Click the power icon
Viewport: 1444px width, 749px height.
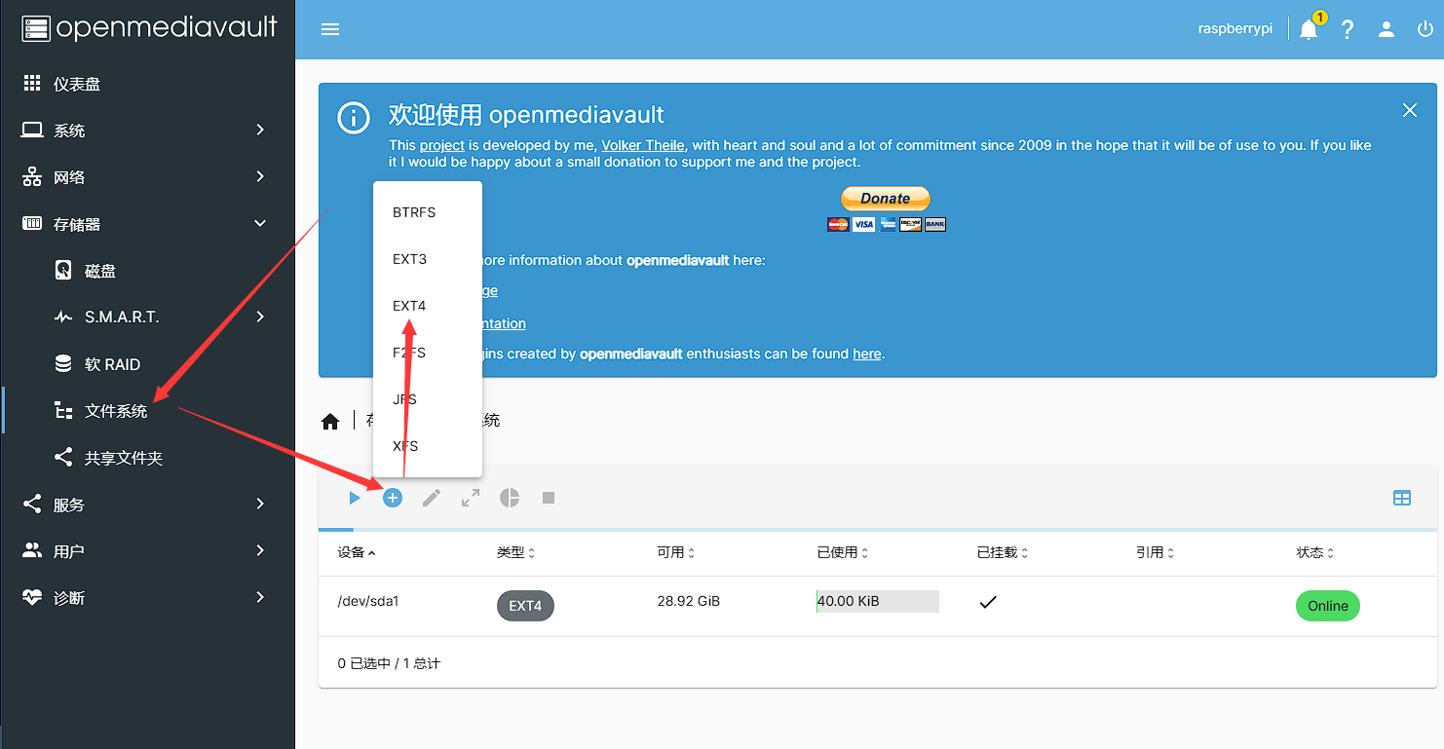tap(1425, 29)
